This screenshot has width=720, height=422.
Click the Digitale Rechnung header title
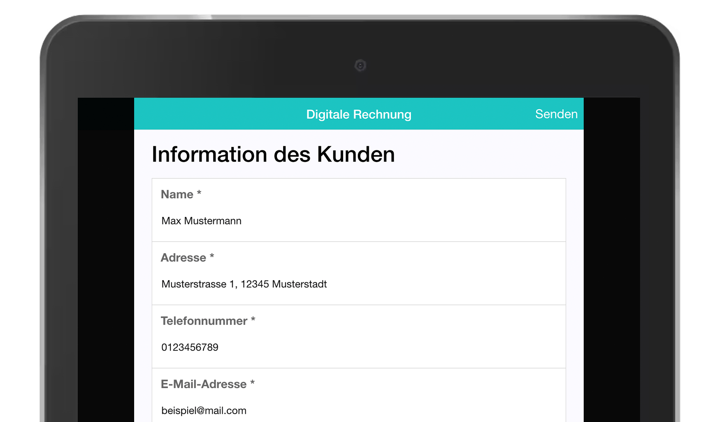tap(359, 114)
